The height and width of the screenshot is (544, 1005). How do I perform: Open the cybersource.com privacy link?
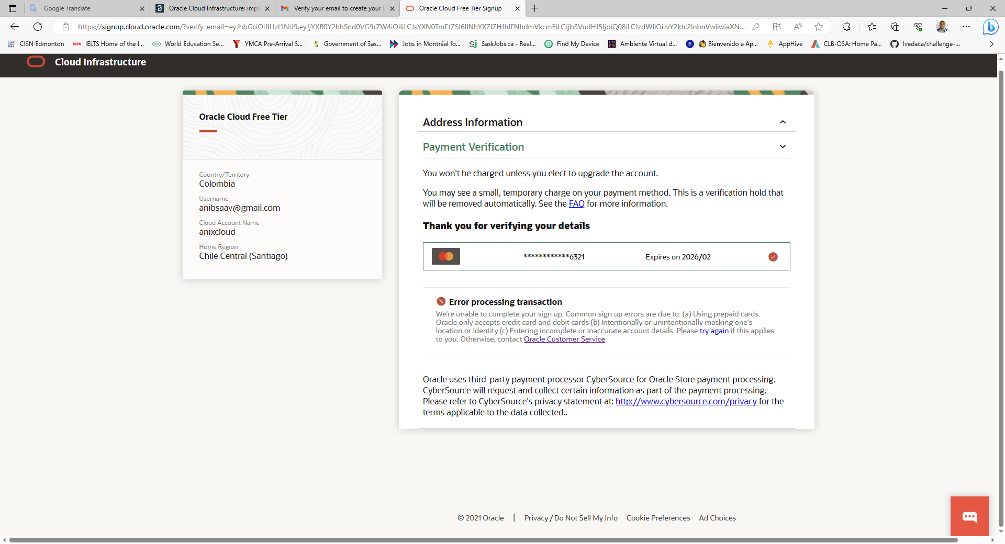point(686,401)
